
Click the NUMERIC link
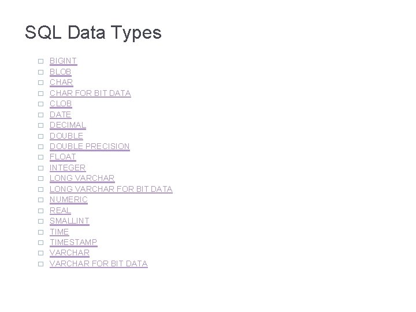[x=69, y=199]
